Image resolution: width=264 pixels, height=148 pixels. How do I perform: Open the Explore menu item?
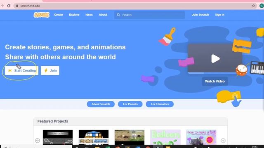point(74,15)
